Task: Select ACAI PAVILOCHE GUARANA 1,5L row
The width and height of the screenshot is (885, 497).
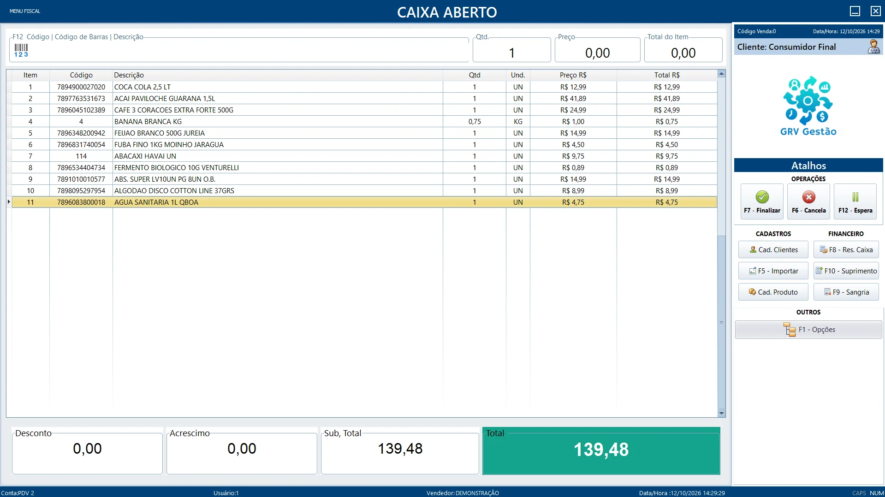Action: click(x=364, y=98)
